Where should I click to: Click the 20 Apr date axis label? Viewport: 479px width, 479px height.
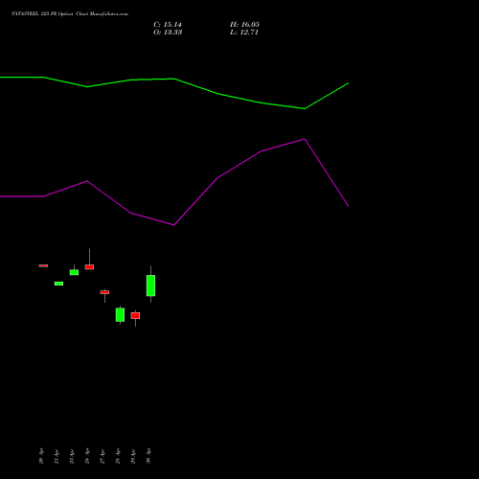41,456
